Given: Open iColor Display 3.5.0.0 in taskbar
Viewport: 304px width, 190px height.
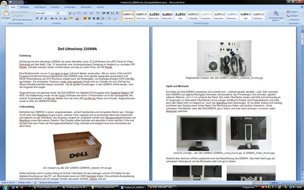Looking at the screenshot, I should (46, 187).
